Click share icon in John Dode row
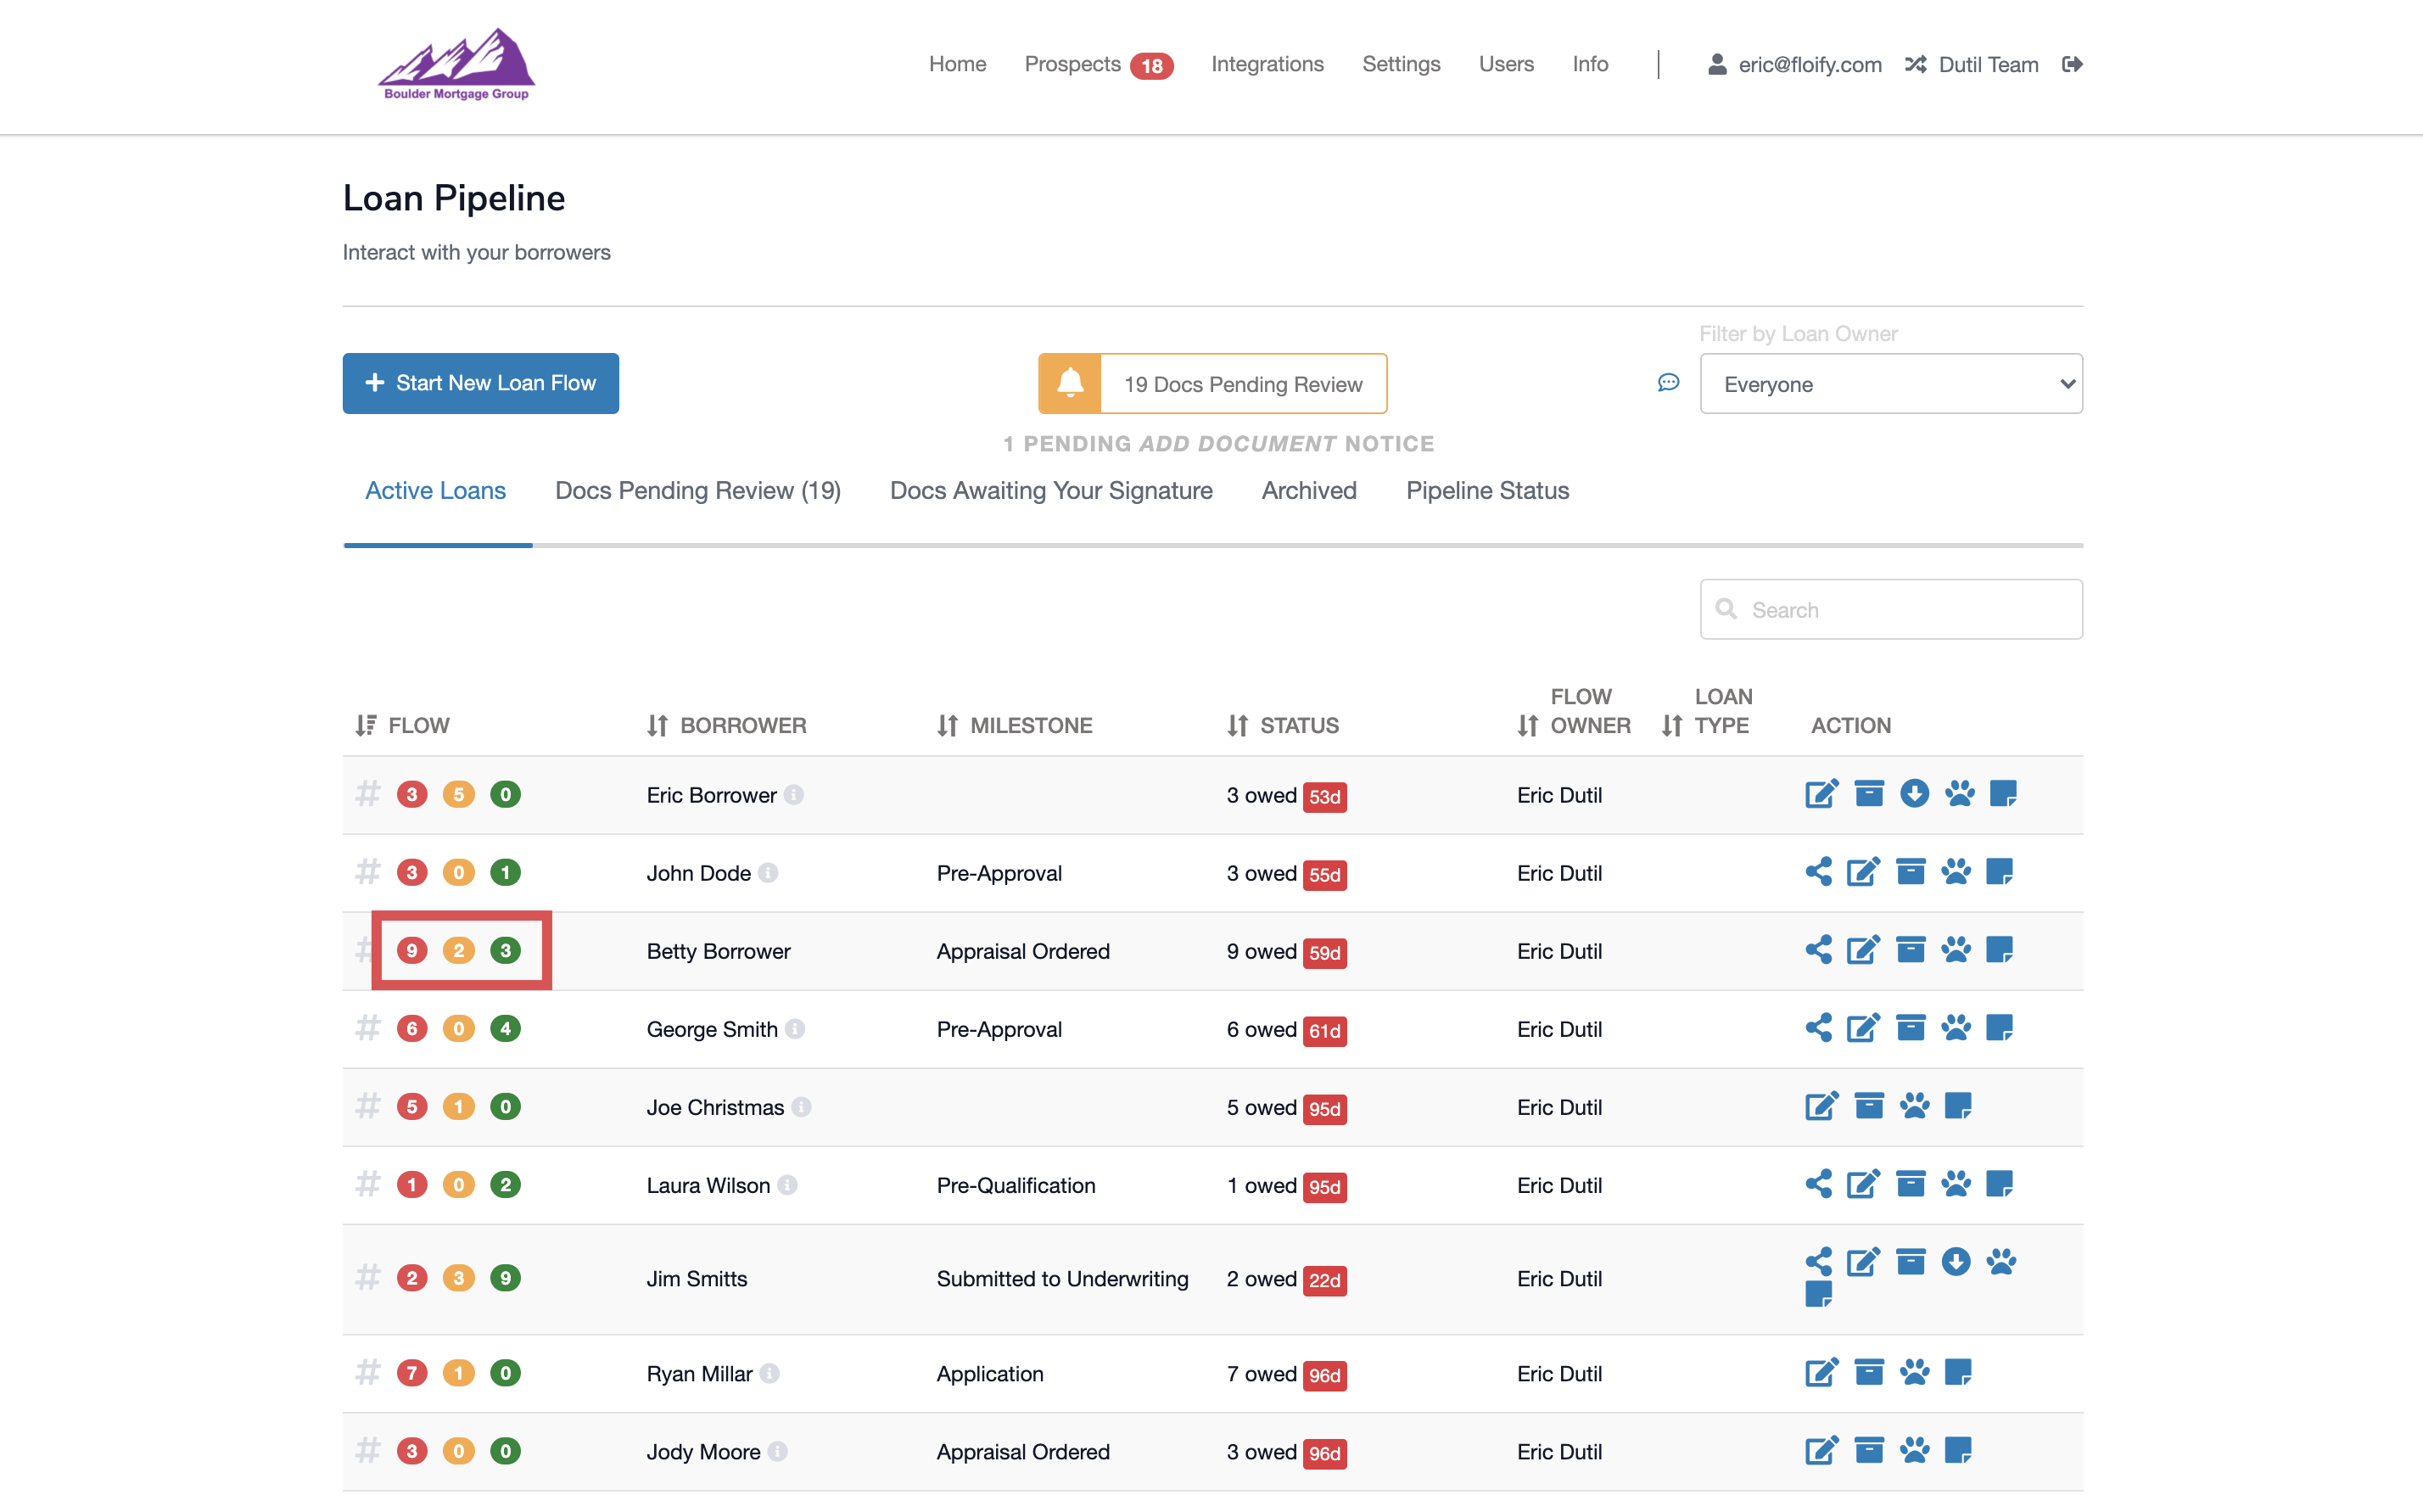 [1818, 872]
